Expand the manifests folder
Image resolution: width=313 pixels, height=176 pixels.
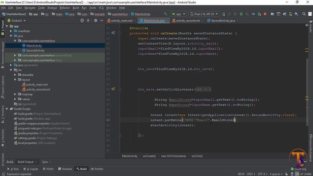click(11, 31)
